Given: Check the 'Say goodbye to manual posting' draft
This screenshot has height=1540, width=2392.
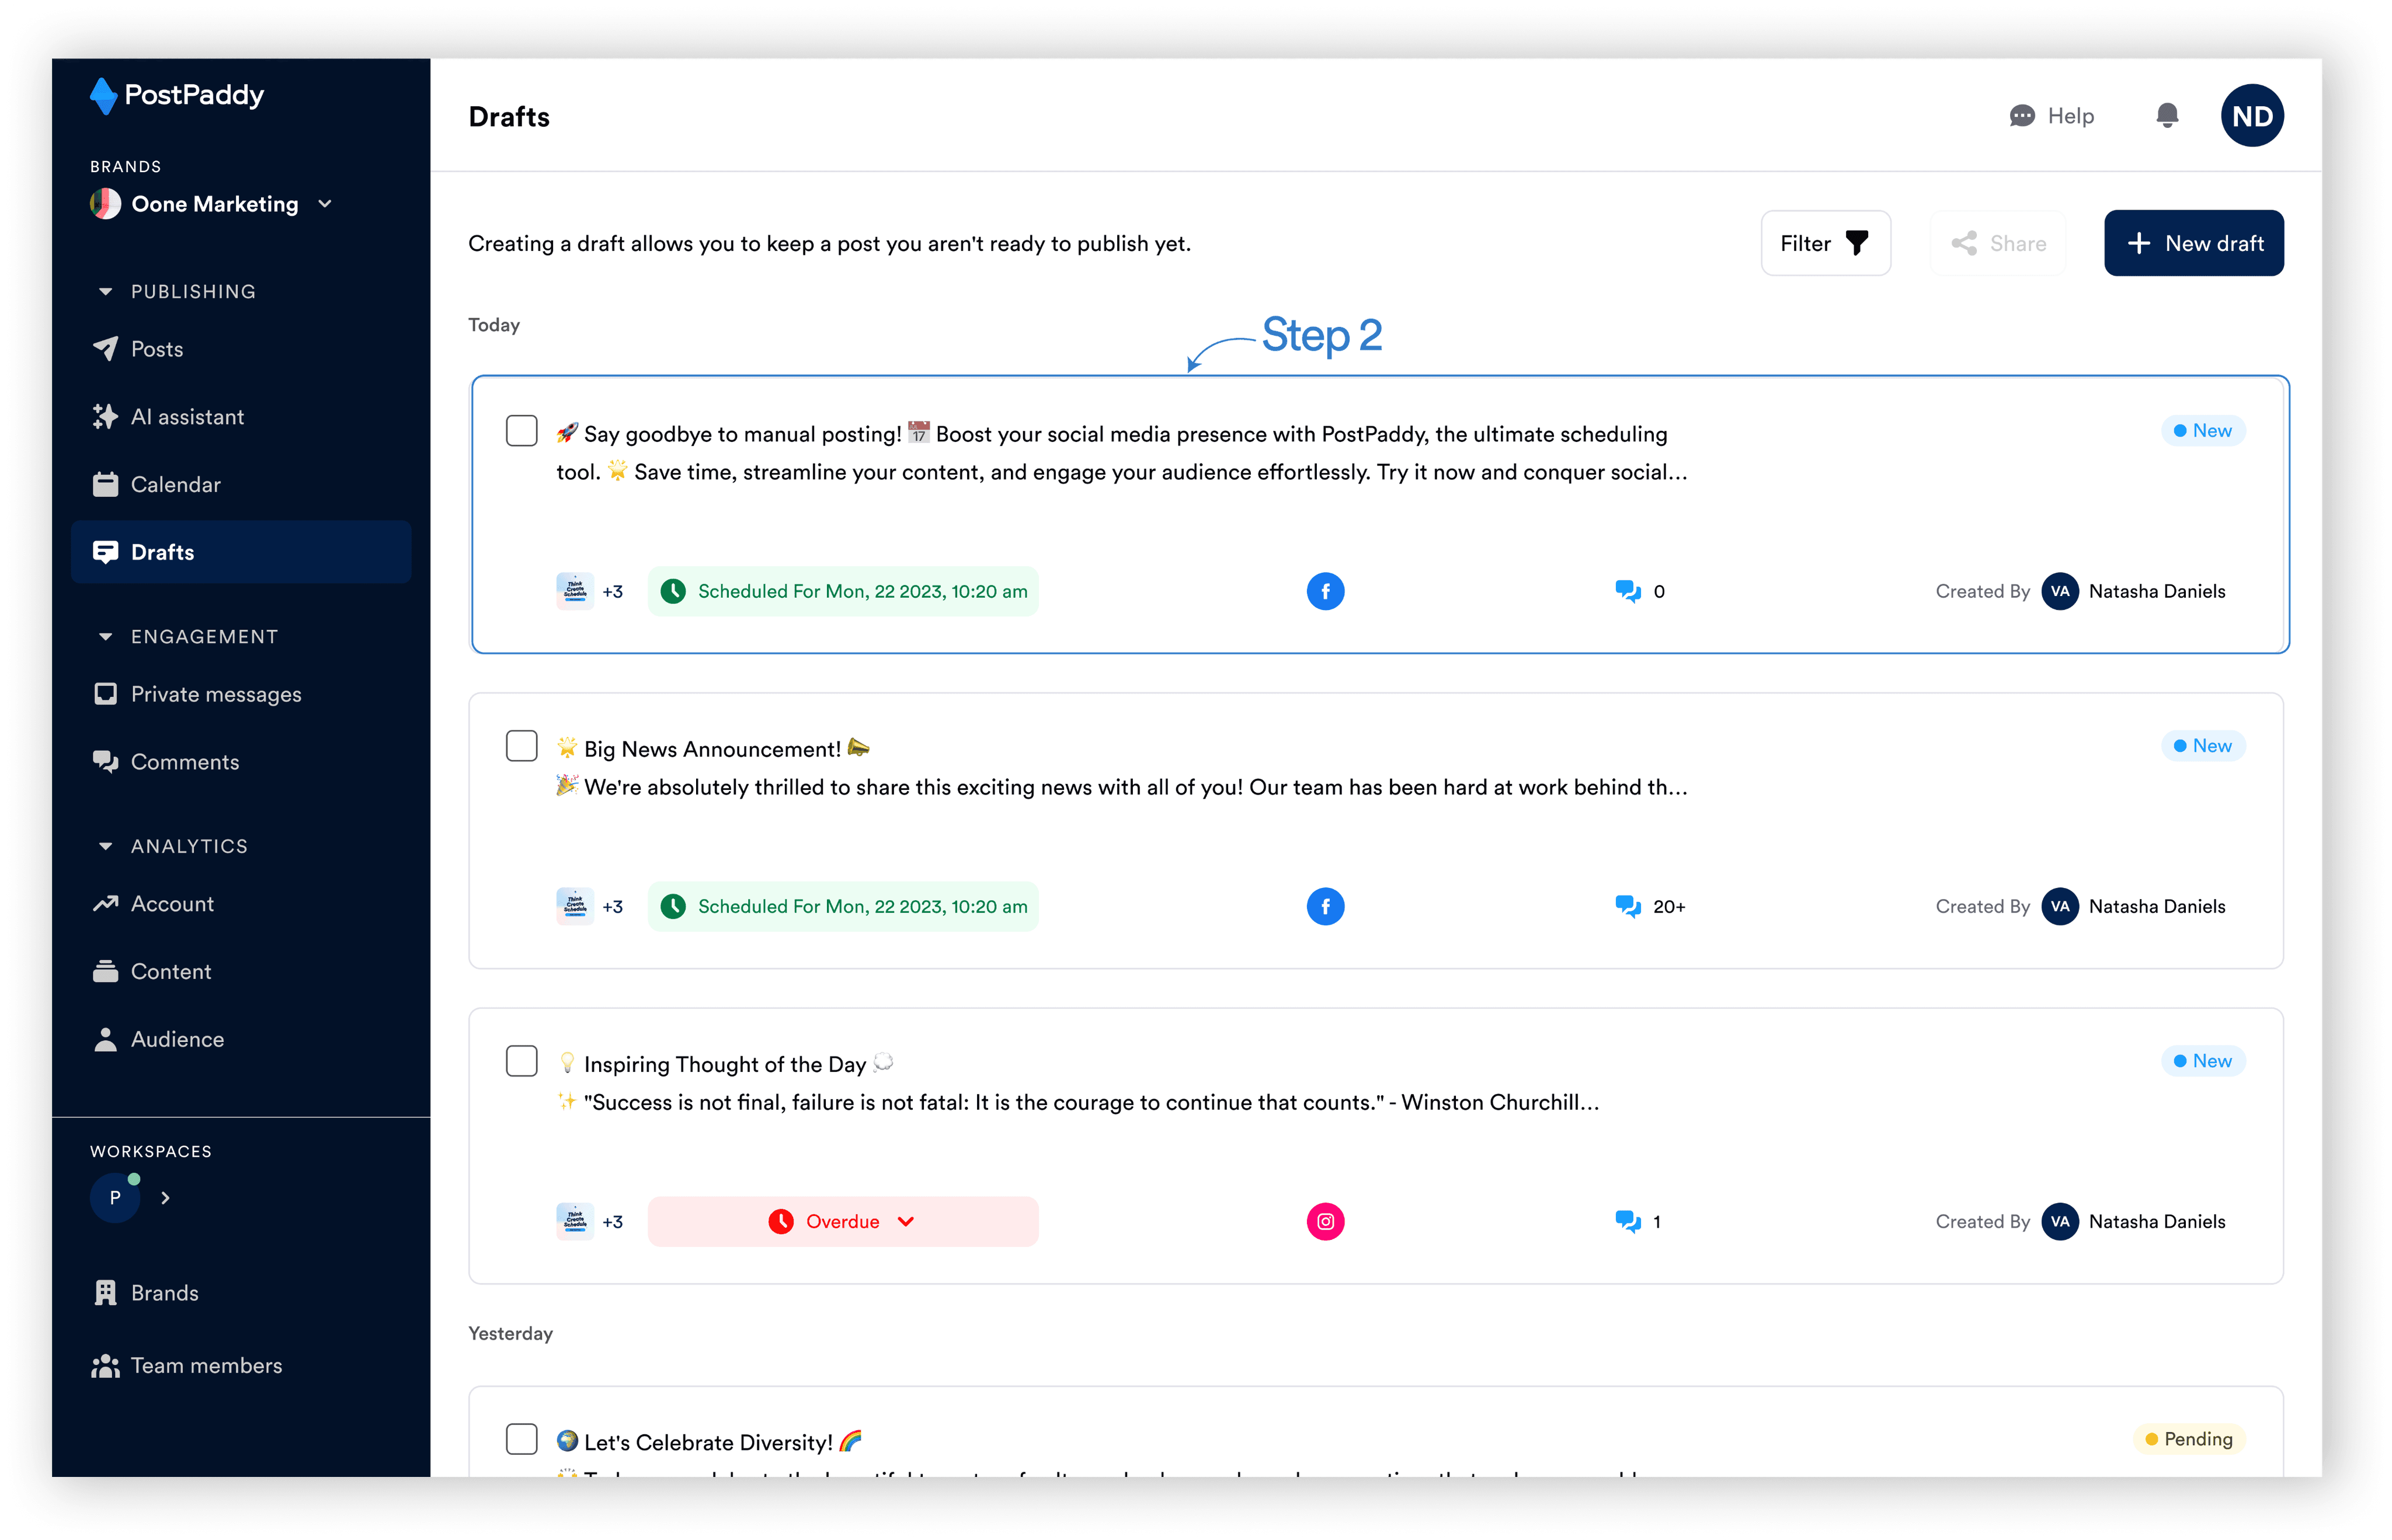Looking at the screenshot, I should (521, 431).
